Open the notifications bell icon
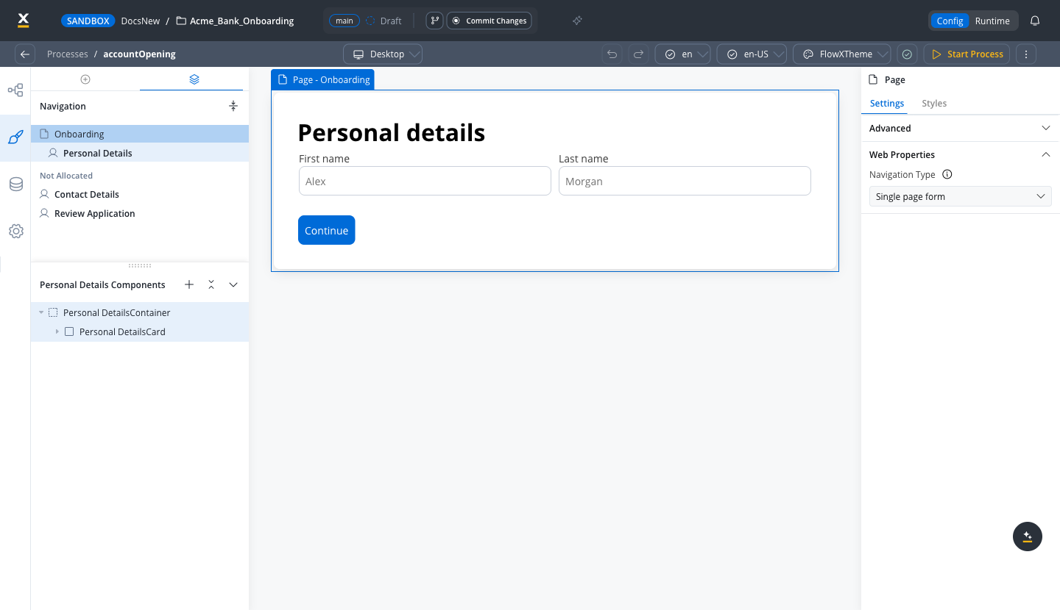The image size is (1060, 610). (x=1035, y=21)
